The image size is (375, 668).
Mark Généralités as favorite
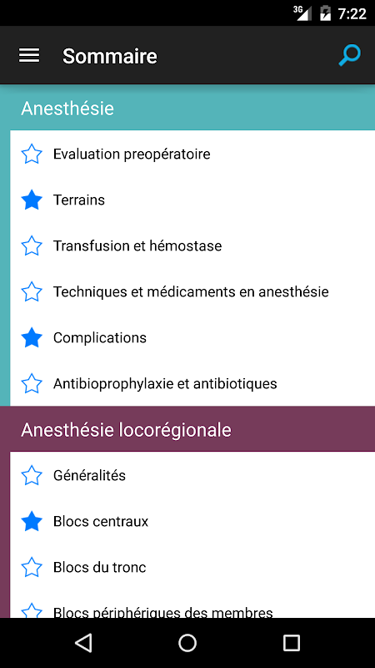[x=32, y=475]
